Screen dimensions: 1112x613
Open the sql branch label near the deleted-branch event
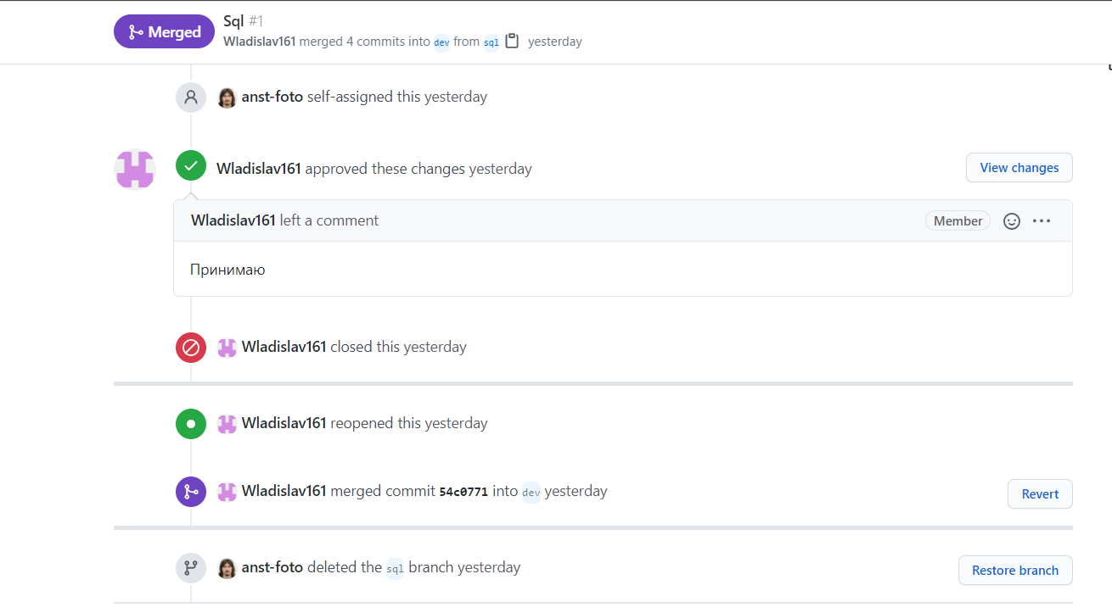coord(395,569)
